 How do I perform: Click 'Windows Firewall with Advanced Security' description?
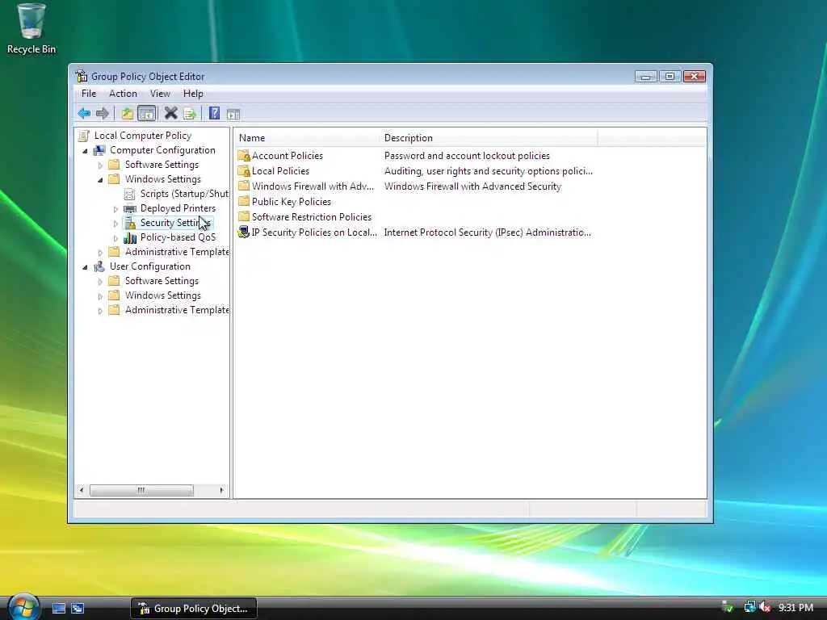[x=472, y=186]
